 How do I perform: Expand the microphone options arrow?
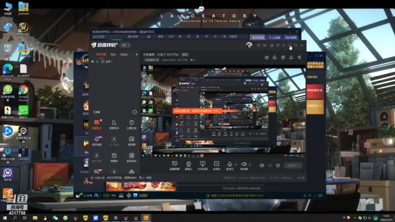pyautogui.click(x=236, y=165)
